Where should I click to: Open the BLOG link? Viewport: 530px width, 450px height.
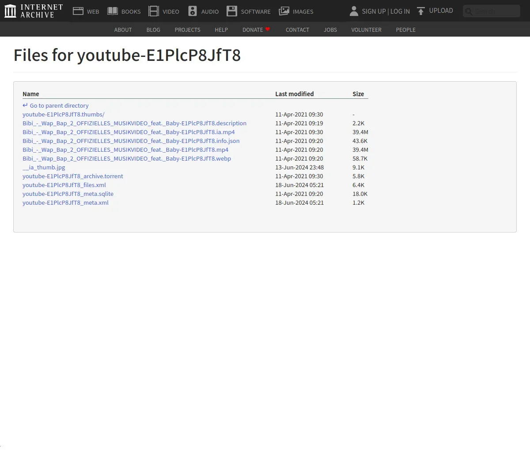(x=153, y=30)
